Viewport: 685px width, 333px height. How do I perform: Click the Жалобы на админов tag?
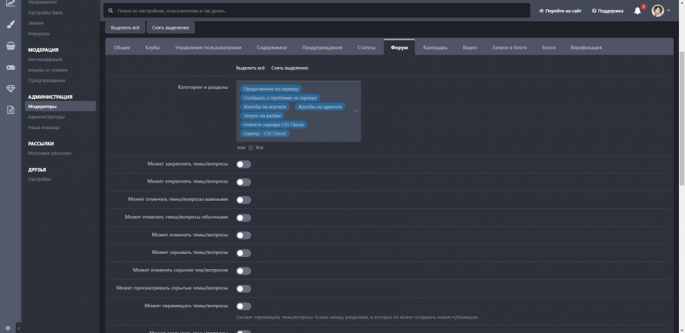[x=320, y=106]
